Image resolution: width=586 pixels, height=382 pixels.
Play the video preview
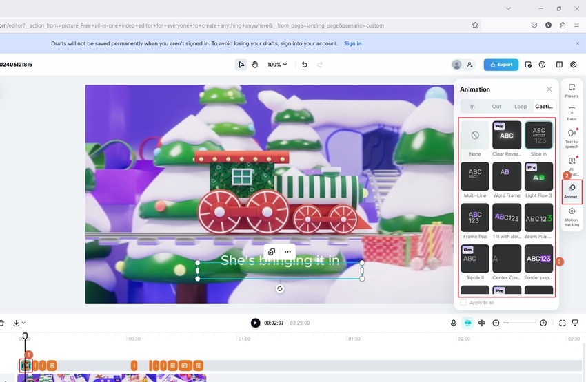(x=255, y=323)
